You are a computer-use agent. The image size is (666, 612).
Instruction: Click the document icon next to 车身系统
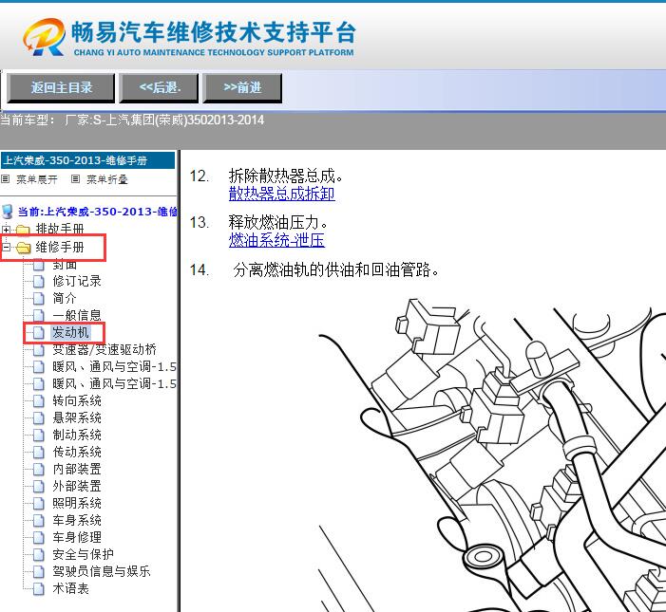coord(39,520)
